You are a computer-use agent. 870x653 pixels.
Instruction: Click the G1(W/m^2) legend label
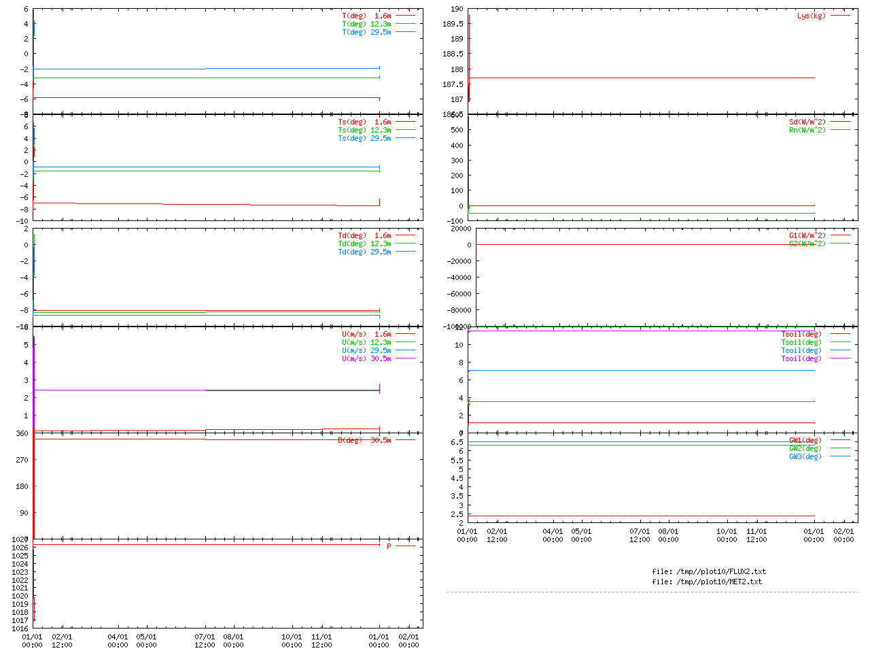pos(807,235)
